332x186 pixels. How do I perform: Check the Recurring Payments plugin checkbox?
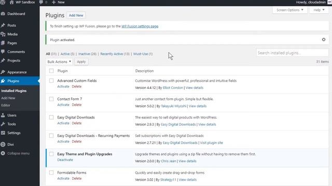click(x=51, y=135)
